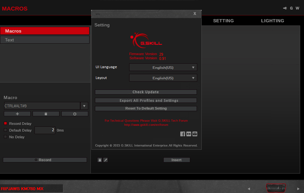Switch to the LIGHTING tab
Image resolution: width=304 pixels, height=193 pixels.
click(x=272, y=21)
